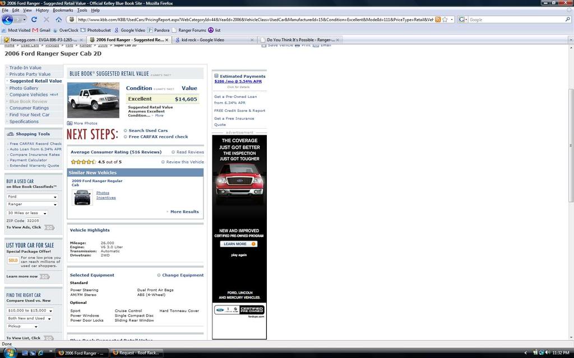Bookmark this page with the star icon
The height and width of the screenshot is (358, 574).
[445, 20]
